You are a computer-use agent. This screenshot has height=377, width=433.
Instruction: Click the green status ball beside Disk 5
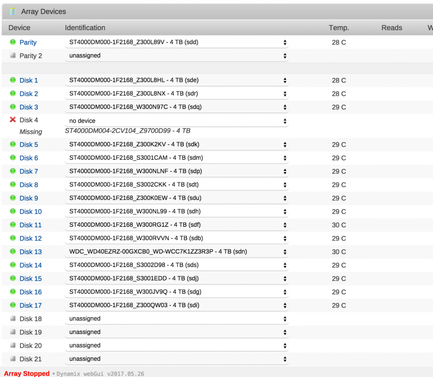pyautogui.click(x=13, y=144)
